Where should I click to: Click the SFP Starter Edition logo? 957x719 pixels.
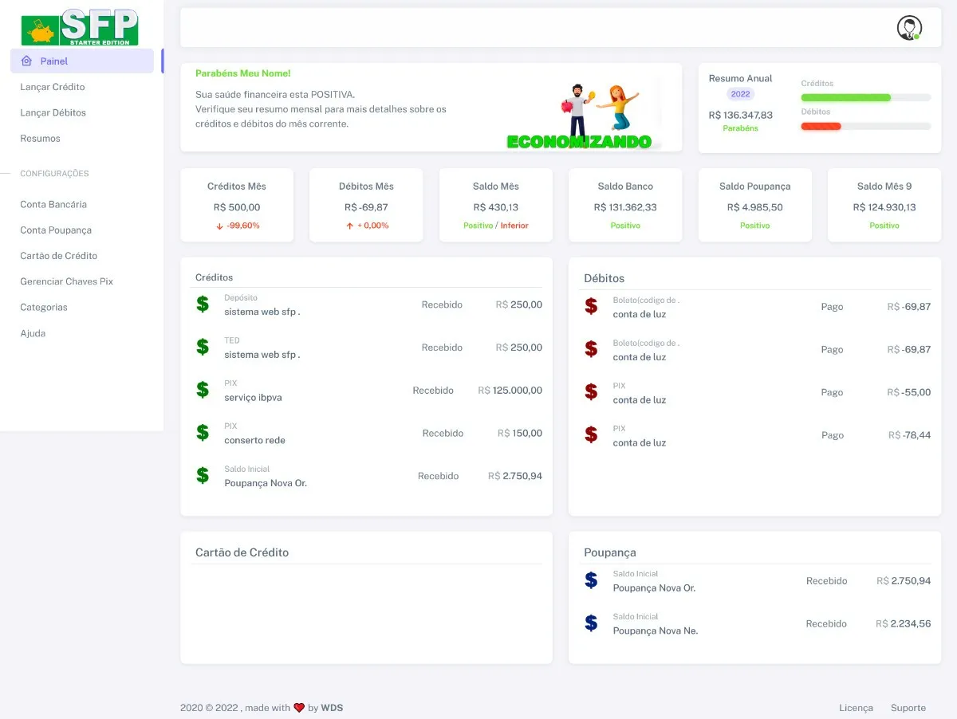point(80,27)
